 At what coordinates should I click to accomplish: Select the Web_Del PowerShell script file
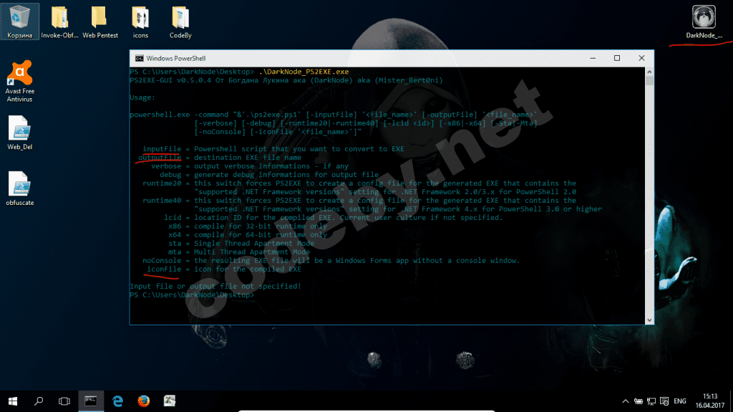(x=19, y=133)
